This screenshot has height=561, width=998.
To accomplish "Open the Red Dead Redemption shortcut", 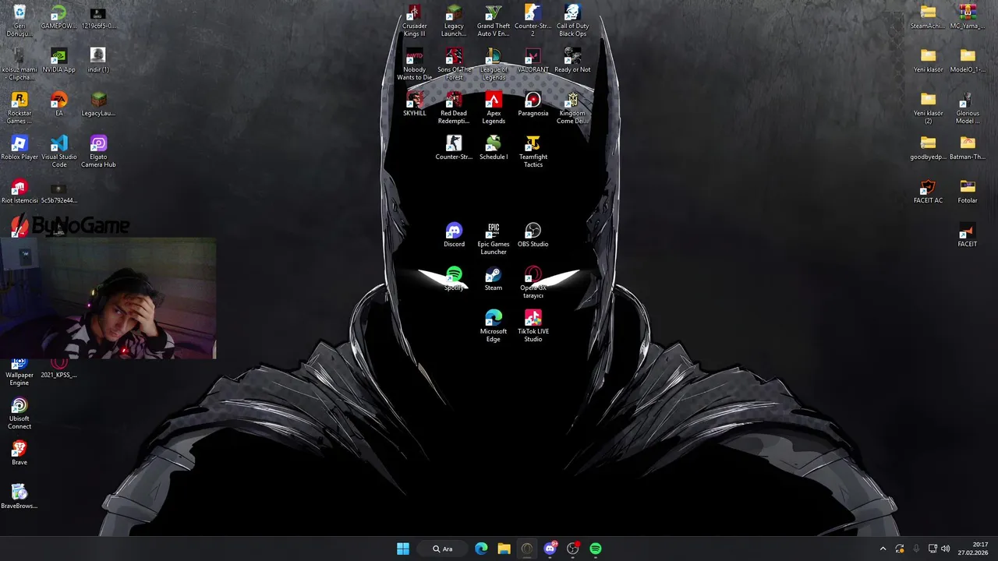I will pos(454,108).
